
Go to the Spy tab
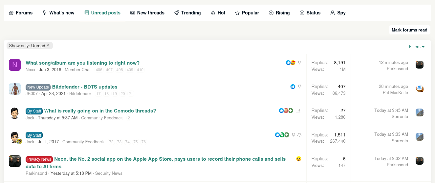[338, 13]
